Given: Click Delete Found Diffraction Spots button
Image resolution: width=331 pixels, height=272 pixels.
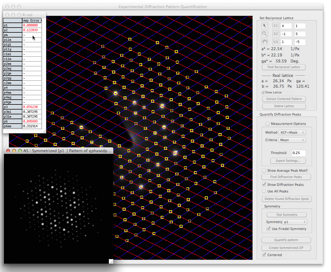Looking at the screenshot, I should 287,199.
